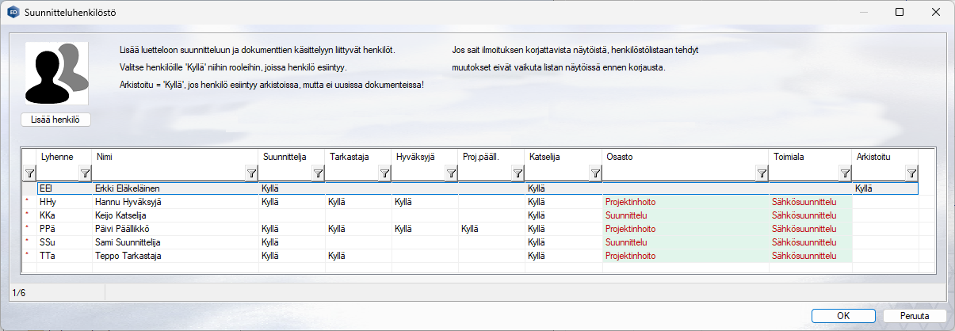Viewport: 955px width, 331px height.
Task: Select the Osasto column header
Action: [685, 156]
